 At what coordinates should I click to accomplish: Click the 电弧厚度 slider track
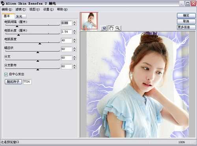tap(32, 42)
